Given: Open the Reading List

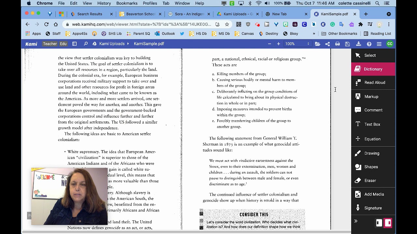Looking at the screenshot, I should coord(377,33).
